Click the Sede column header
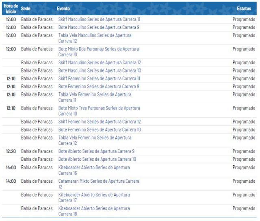 pyautogui.click(x=26, y=9)
